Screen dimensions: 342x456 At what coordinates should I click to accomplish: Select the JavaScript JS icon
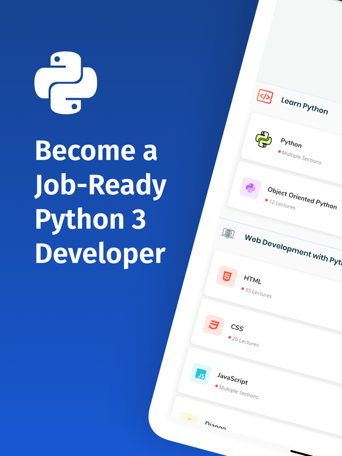click(201, 374)
